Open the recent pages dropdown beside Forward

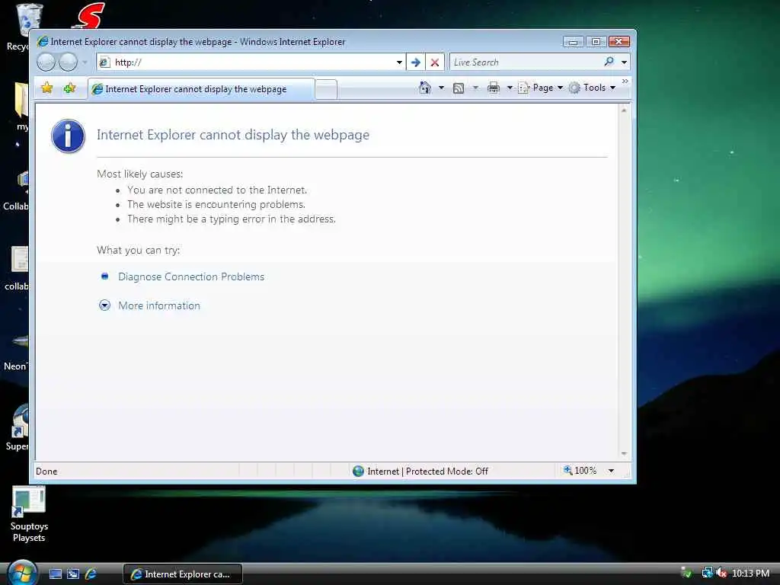coord(85,62)
